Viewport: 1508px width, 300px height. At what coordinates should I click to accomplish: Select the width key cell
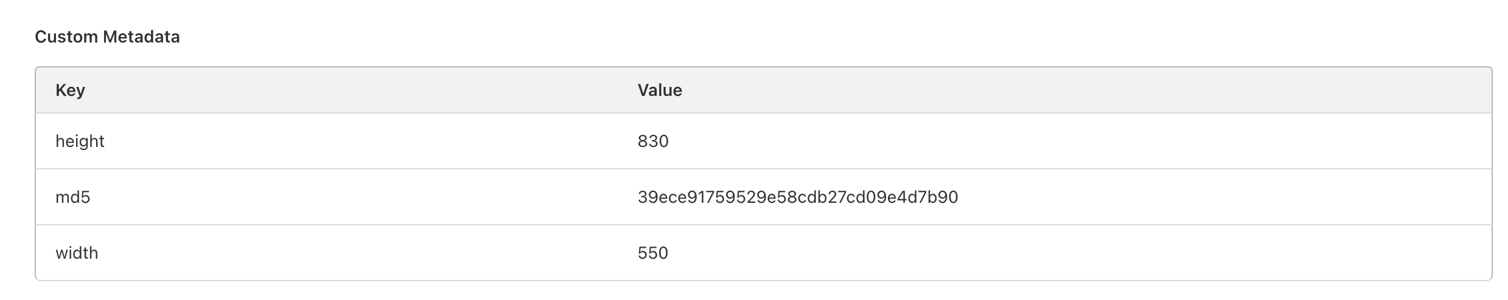pos(77,253)
